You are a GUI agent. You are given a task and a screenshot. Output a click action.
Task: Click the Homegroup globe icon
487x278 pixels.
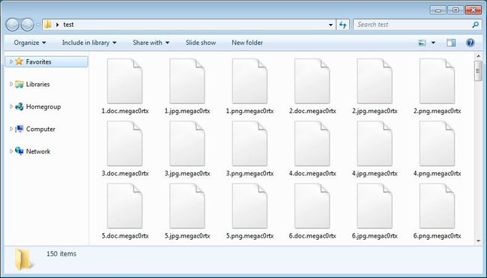tap(19, 106)
